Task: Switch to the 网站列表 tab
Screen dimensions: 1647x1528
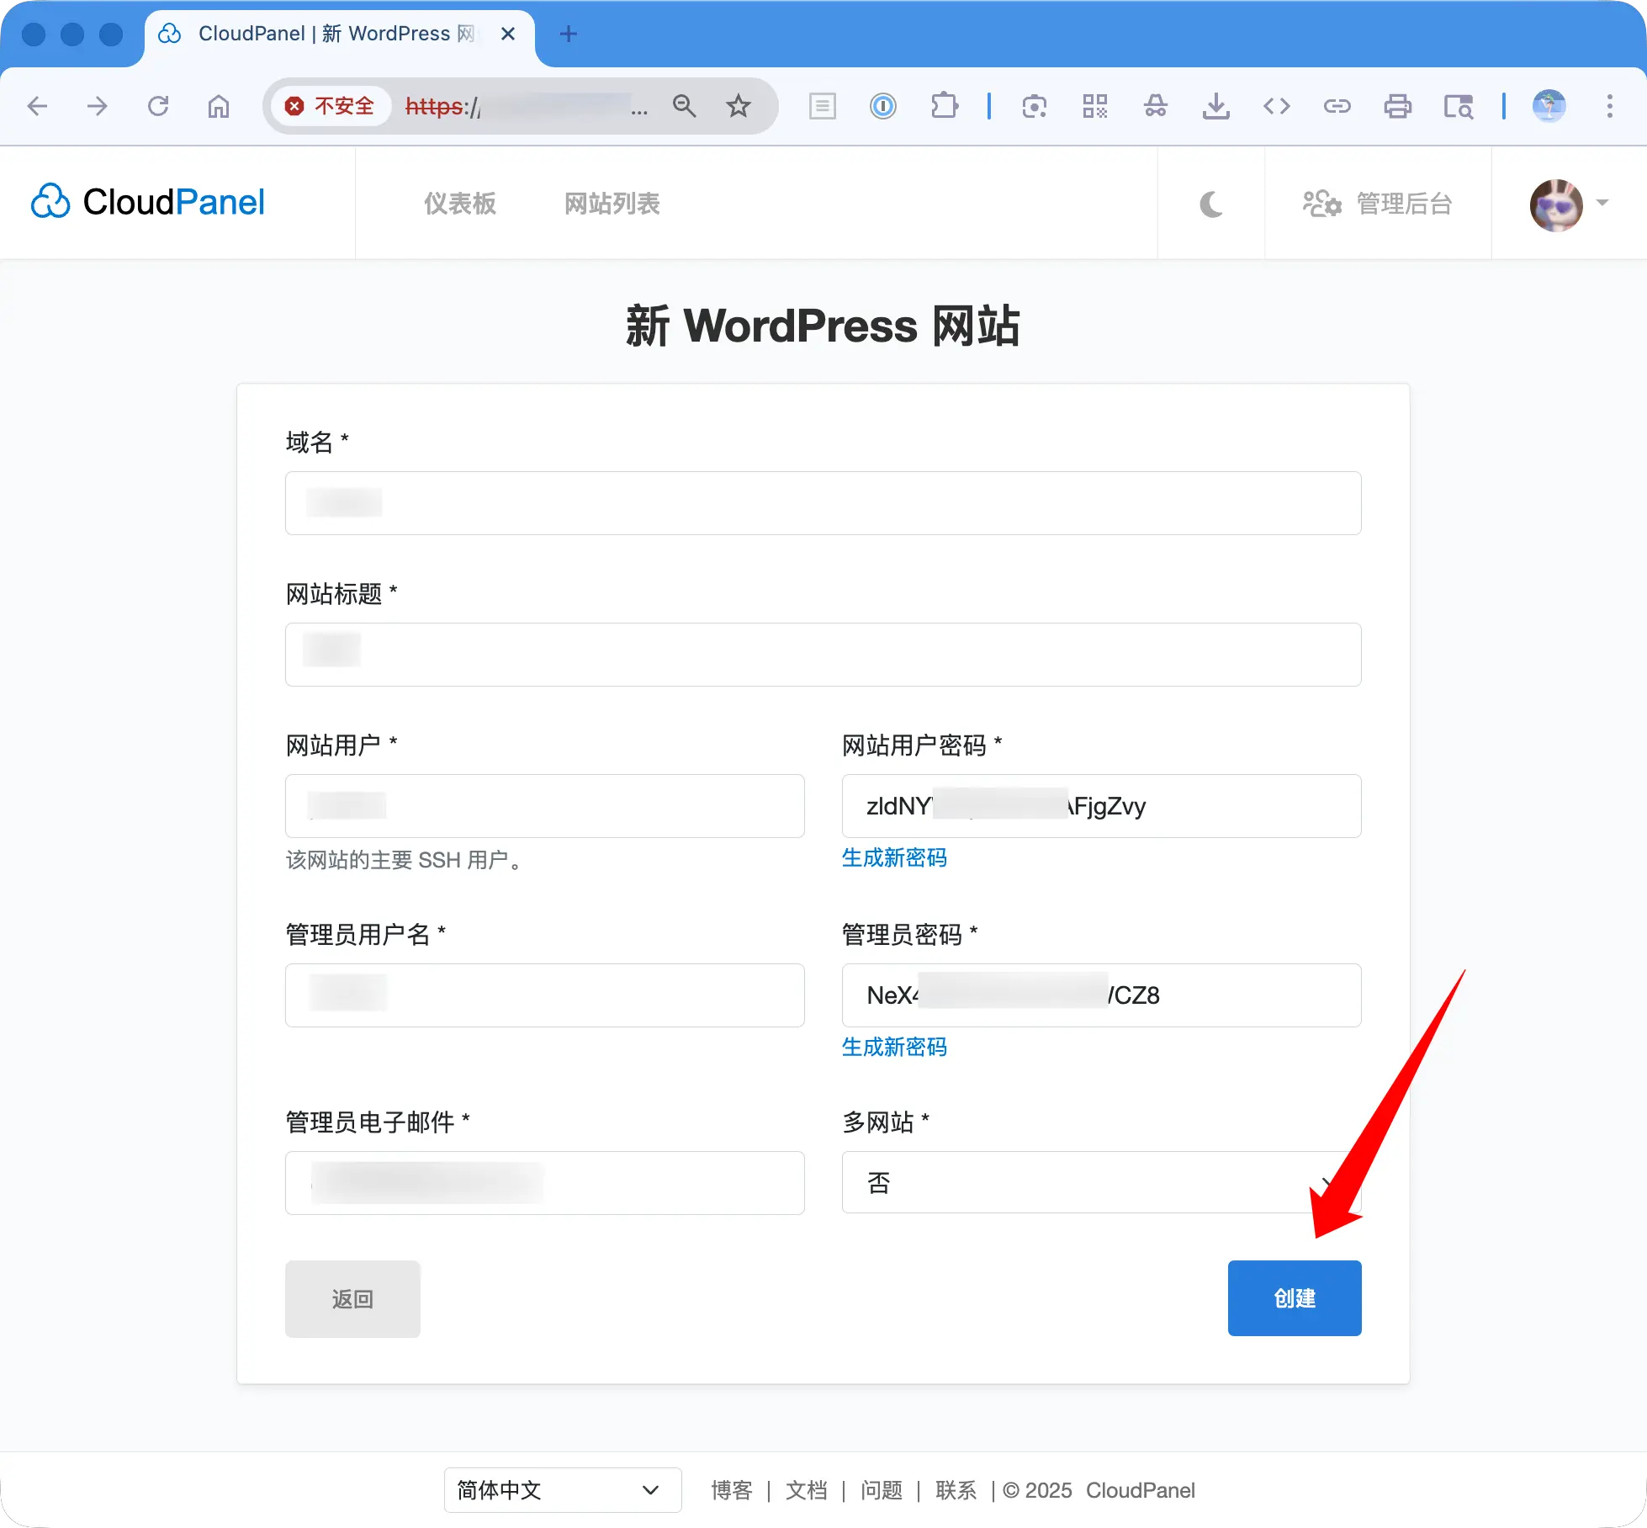Action: [612, 204]
